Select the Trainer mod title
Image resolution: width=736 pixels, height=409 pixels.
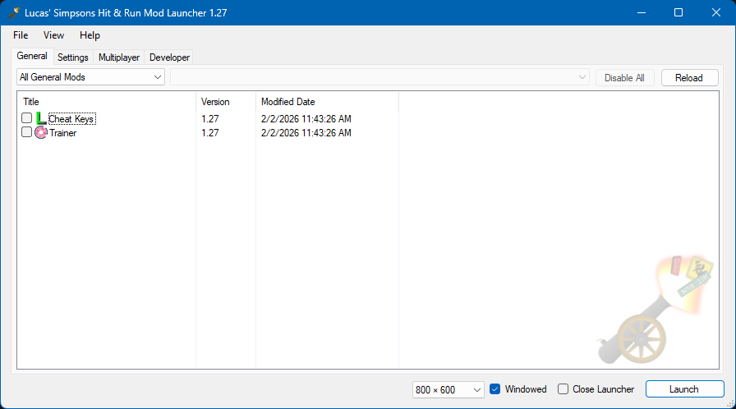pyautogui.click(x=63, y=133)
